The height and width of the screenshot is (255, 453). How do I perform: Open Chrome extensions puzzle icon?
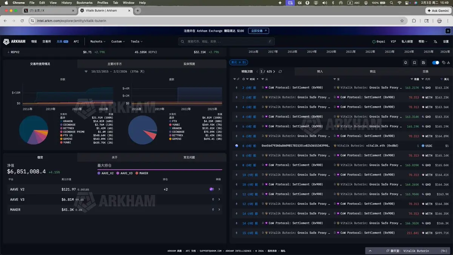pyautogui.click(x=414, y=21)
